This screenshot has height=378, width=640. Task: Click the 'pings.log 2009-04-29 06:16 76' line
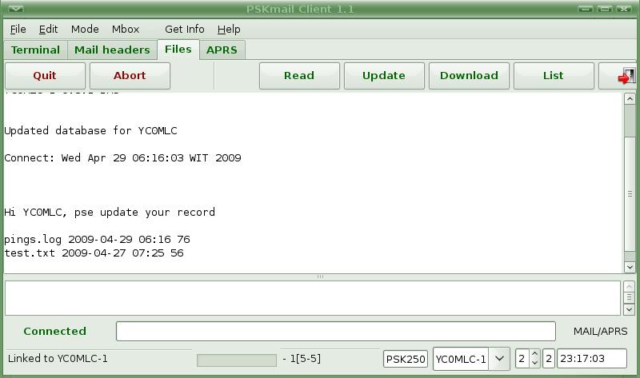click(x=97, y=240)
